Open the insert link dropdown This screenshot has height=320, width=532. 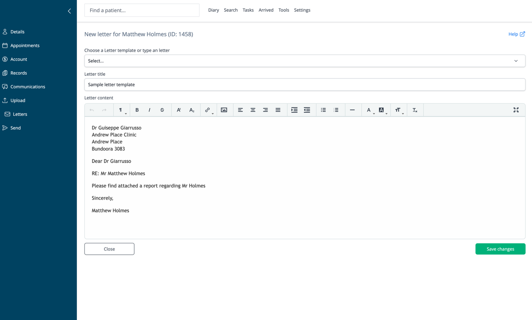pyautogui.click(x=208, y=110)
